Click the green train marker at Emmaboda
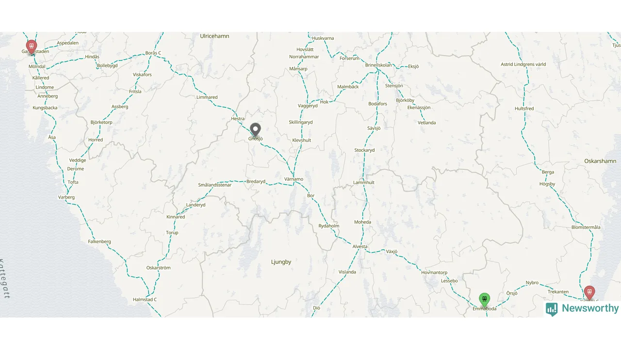This screenshot has width=621, height=349. tap(484, 300)
